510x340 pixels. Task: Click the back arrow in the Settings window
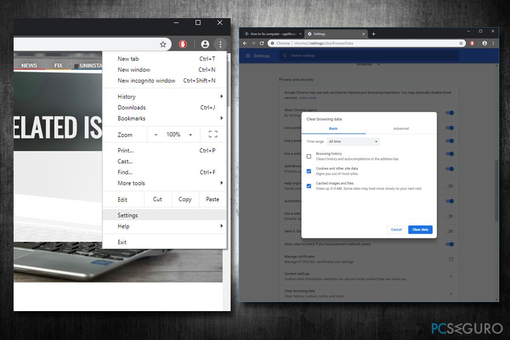pos(245,43)
